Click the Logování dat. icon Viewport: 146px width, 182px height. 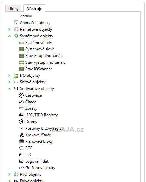point(21,161)
